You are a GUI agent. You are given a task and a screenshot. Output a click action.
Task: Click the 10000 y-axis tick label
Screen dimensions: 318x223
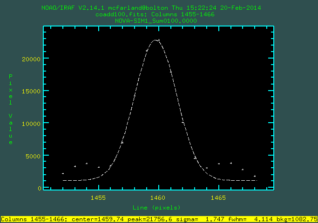(32, 124)
